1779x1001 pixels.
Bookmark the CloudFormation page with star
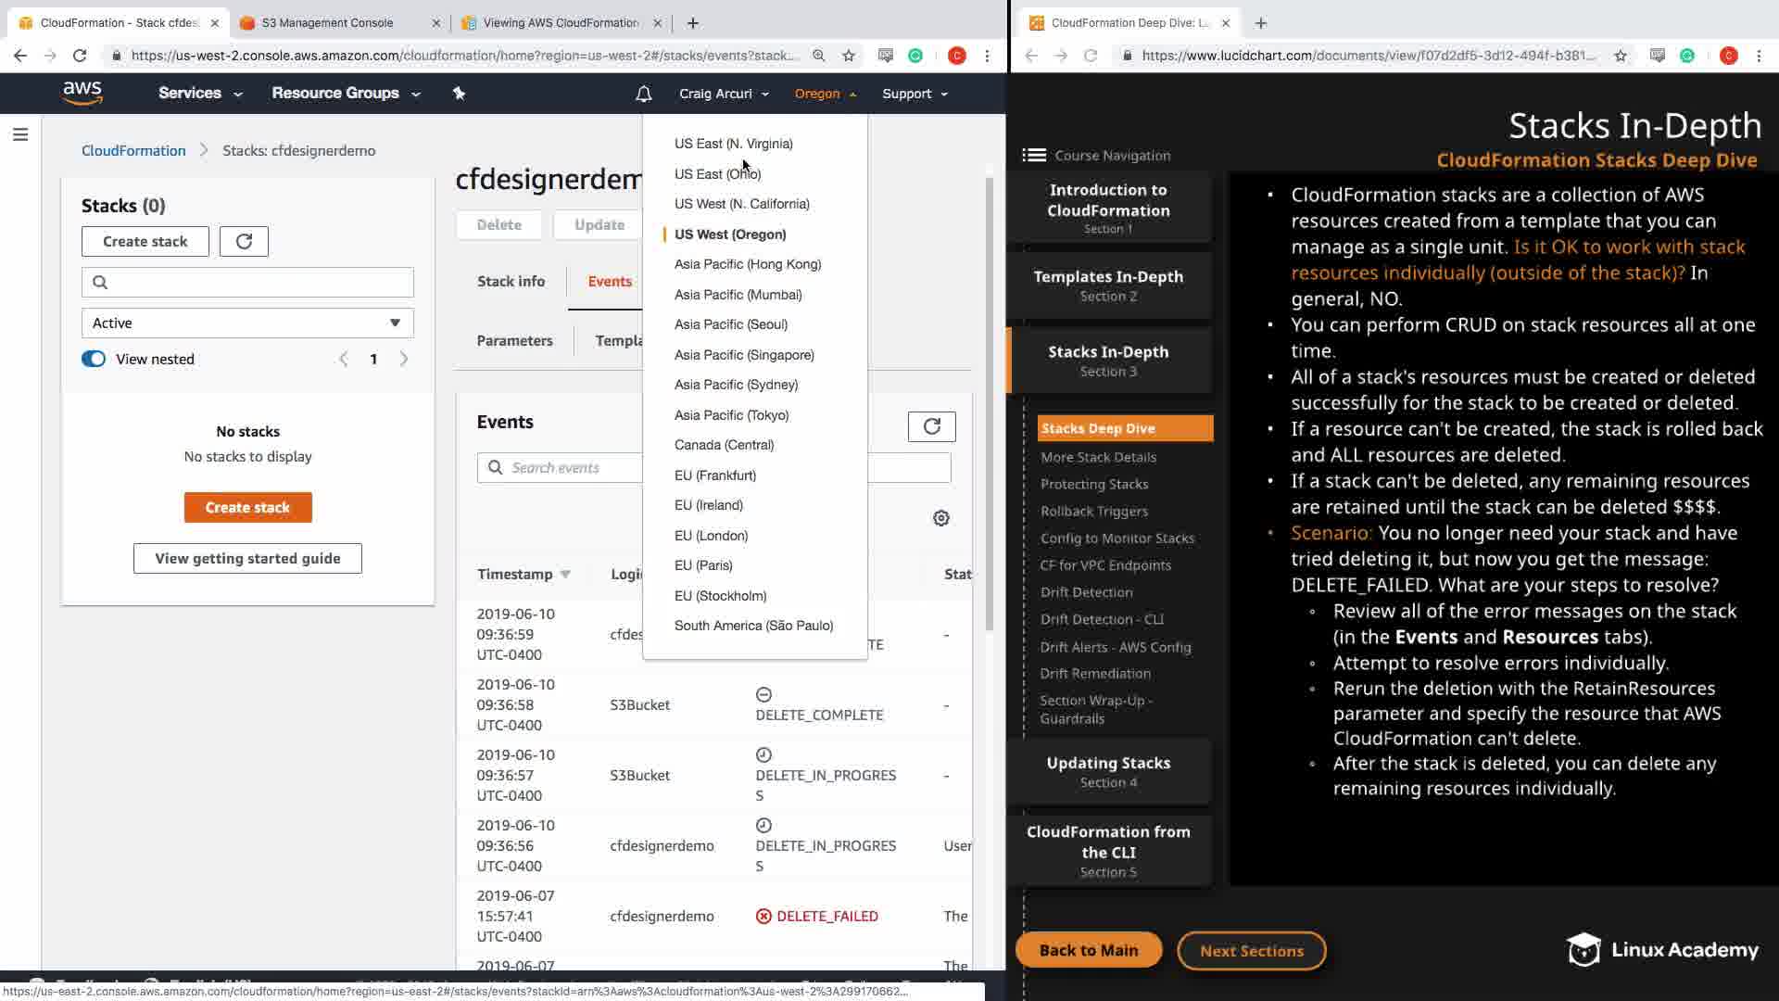click(x=849, y=56)
